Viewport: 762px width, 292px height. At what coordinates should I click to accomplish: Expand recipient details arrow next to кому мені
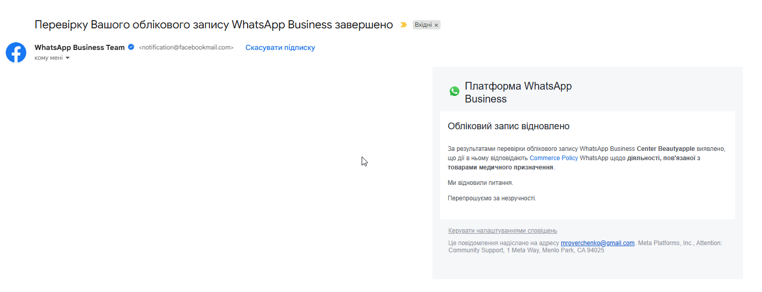[x=68, y=58]
